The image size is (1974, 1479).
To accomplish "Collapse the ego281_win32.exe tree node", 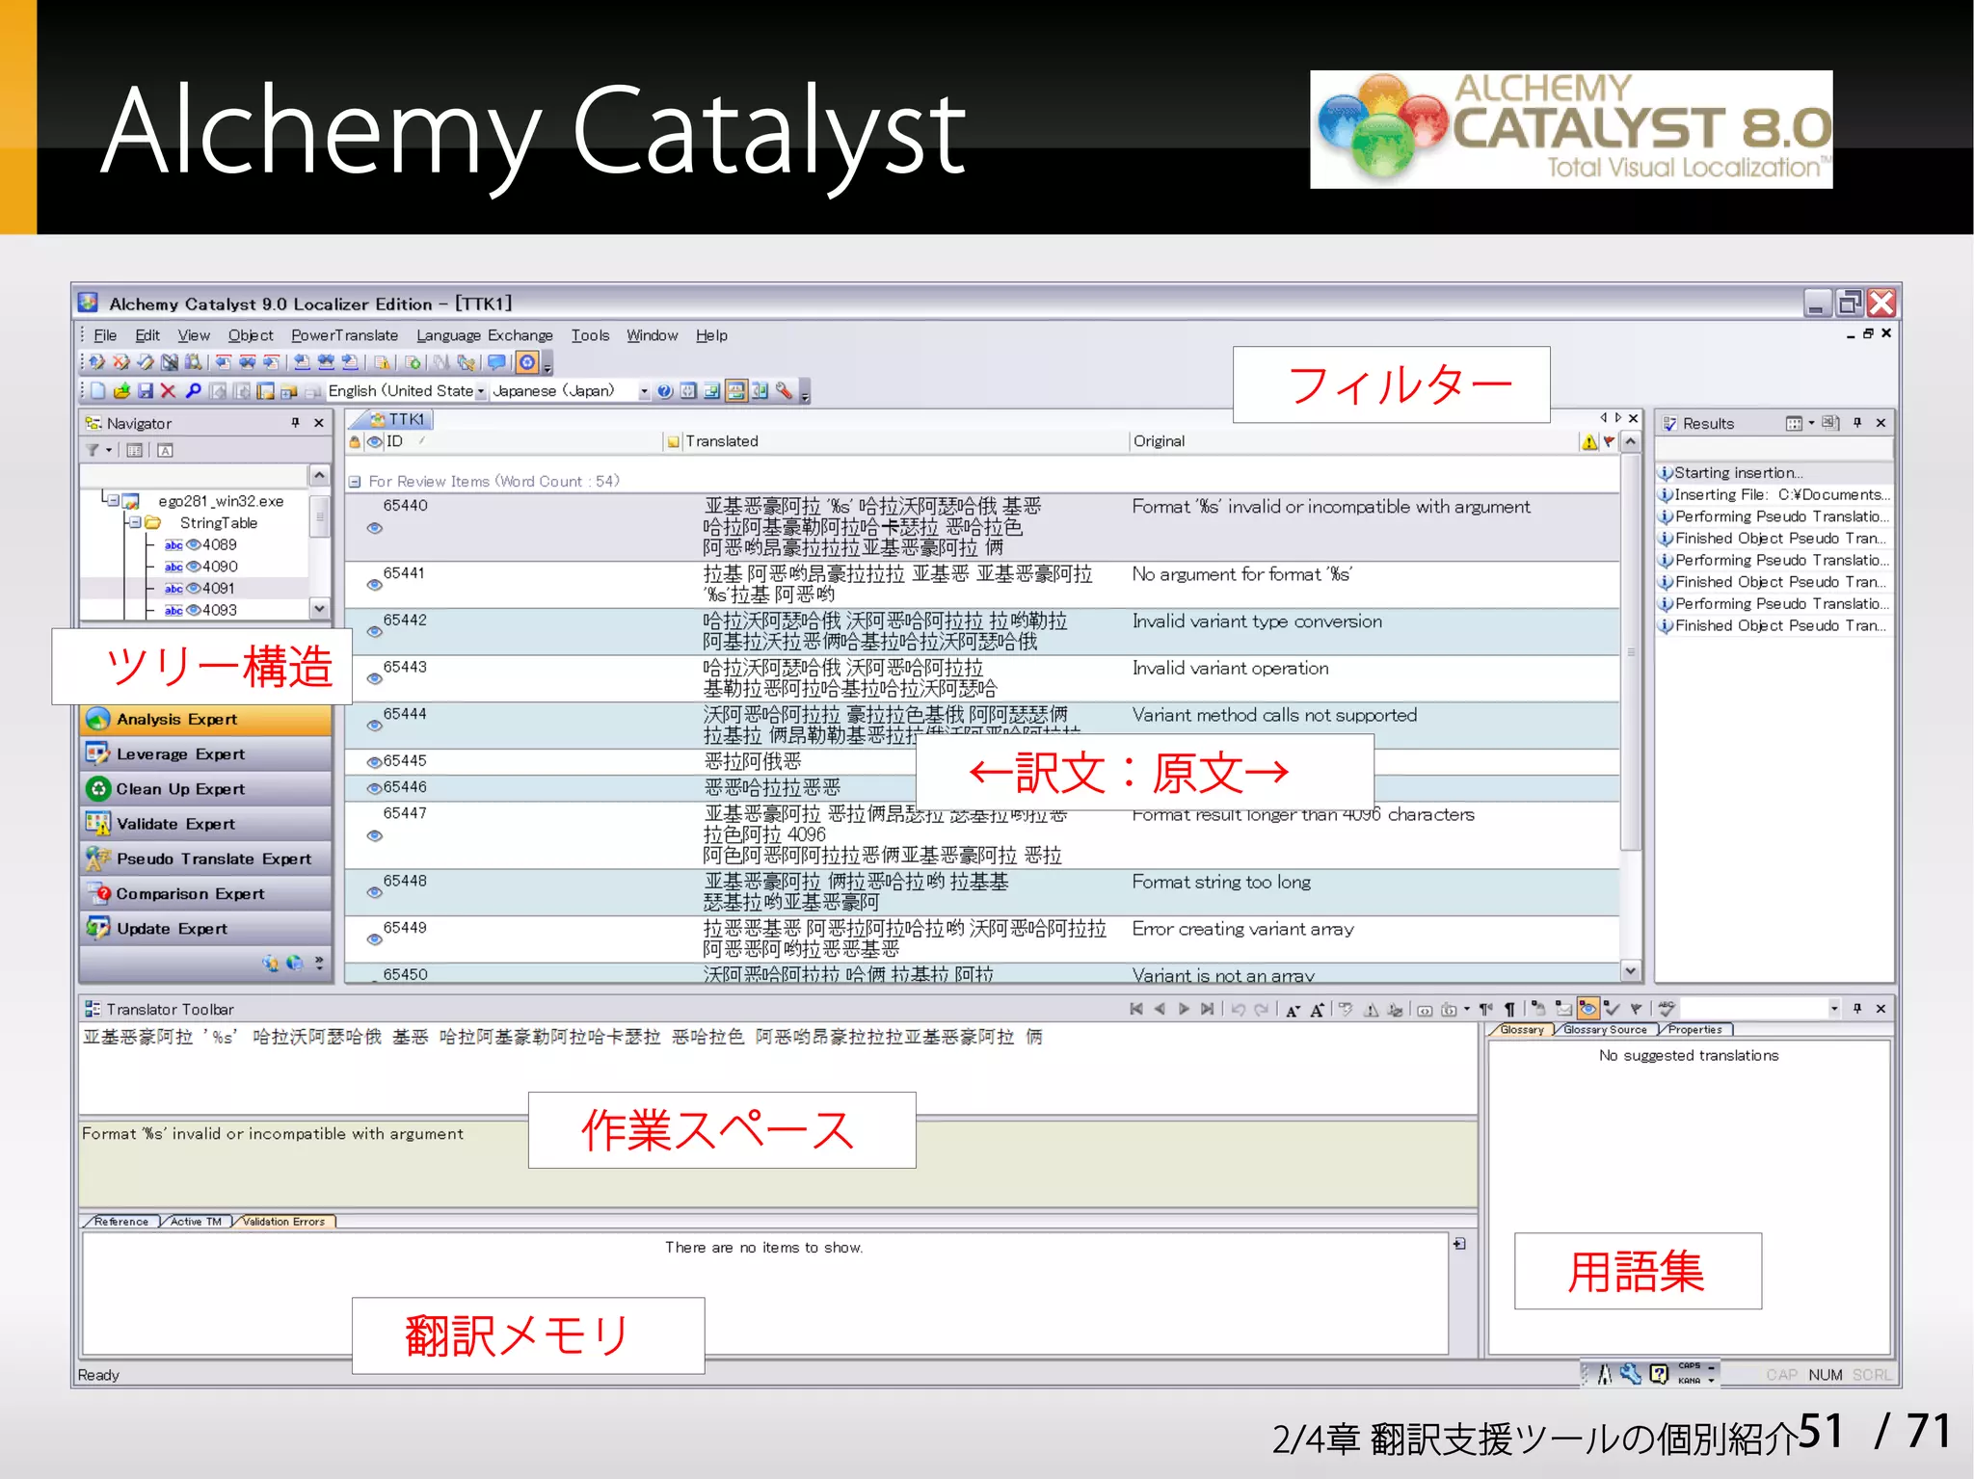I will click(x=112, y=500).
